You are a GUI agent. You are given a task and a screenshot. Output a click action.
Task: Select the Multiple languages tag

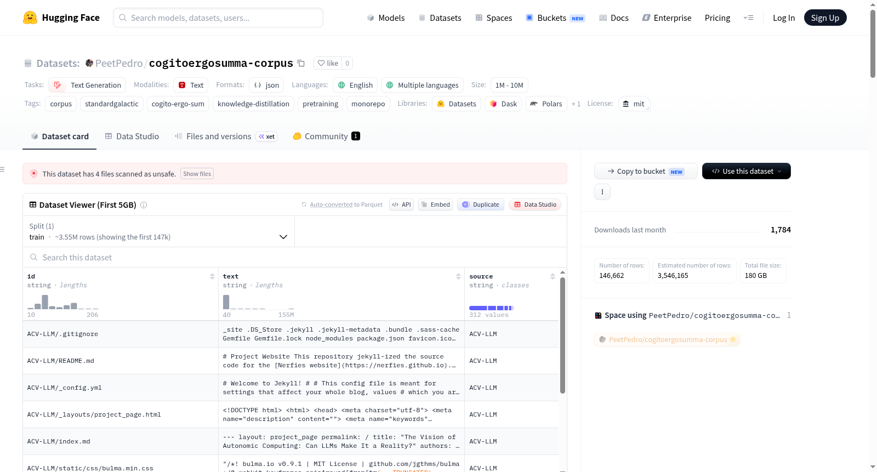(422, 85)
